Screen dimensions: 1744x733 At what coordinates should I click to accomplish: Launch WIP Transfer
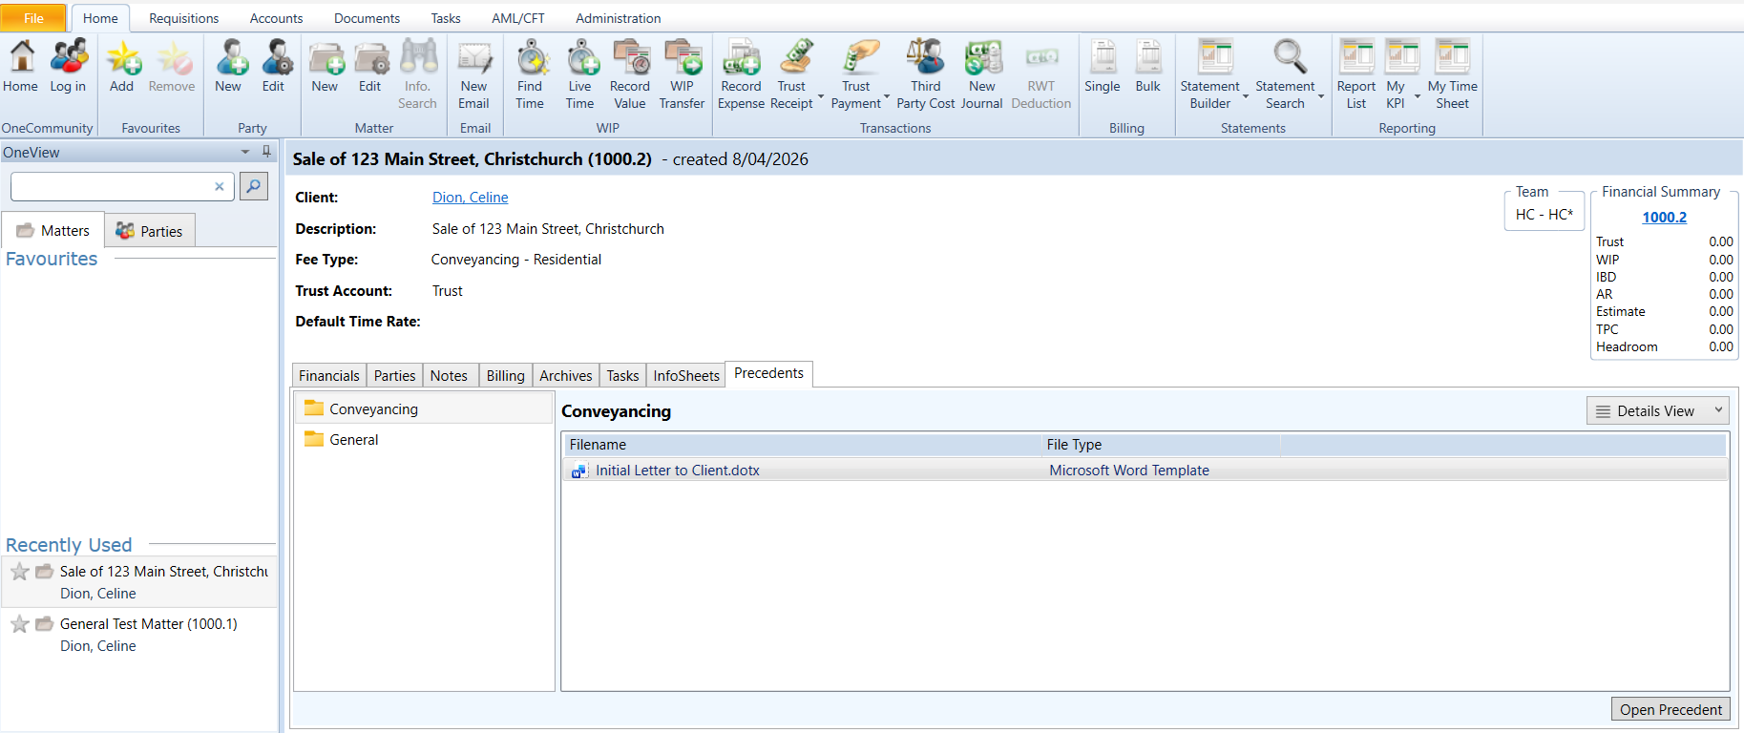click(683, 74)
